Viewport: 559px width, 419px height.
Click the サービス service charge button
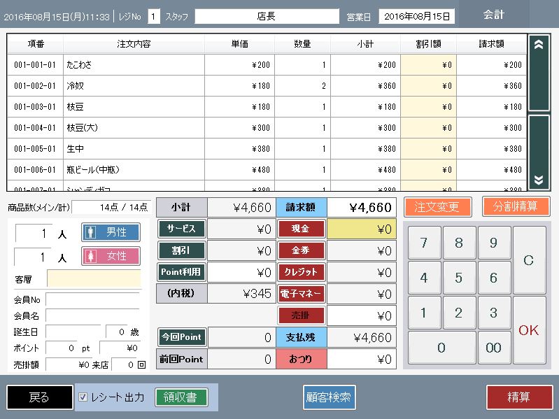pos(181,229)
